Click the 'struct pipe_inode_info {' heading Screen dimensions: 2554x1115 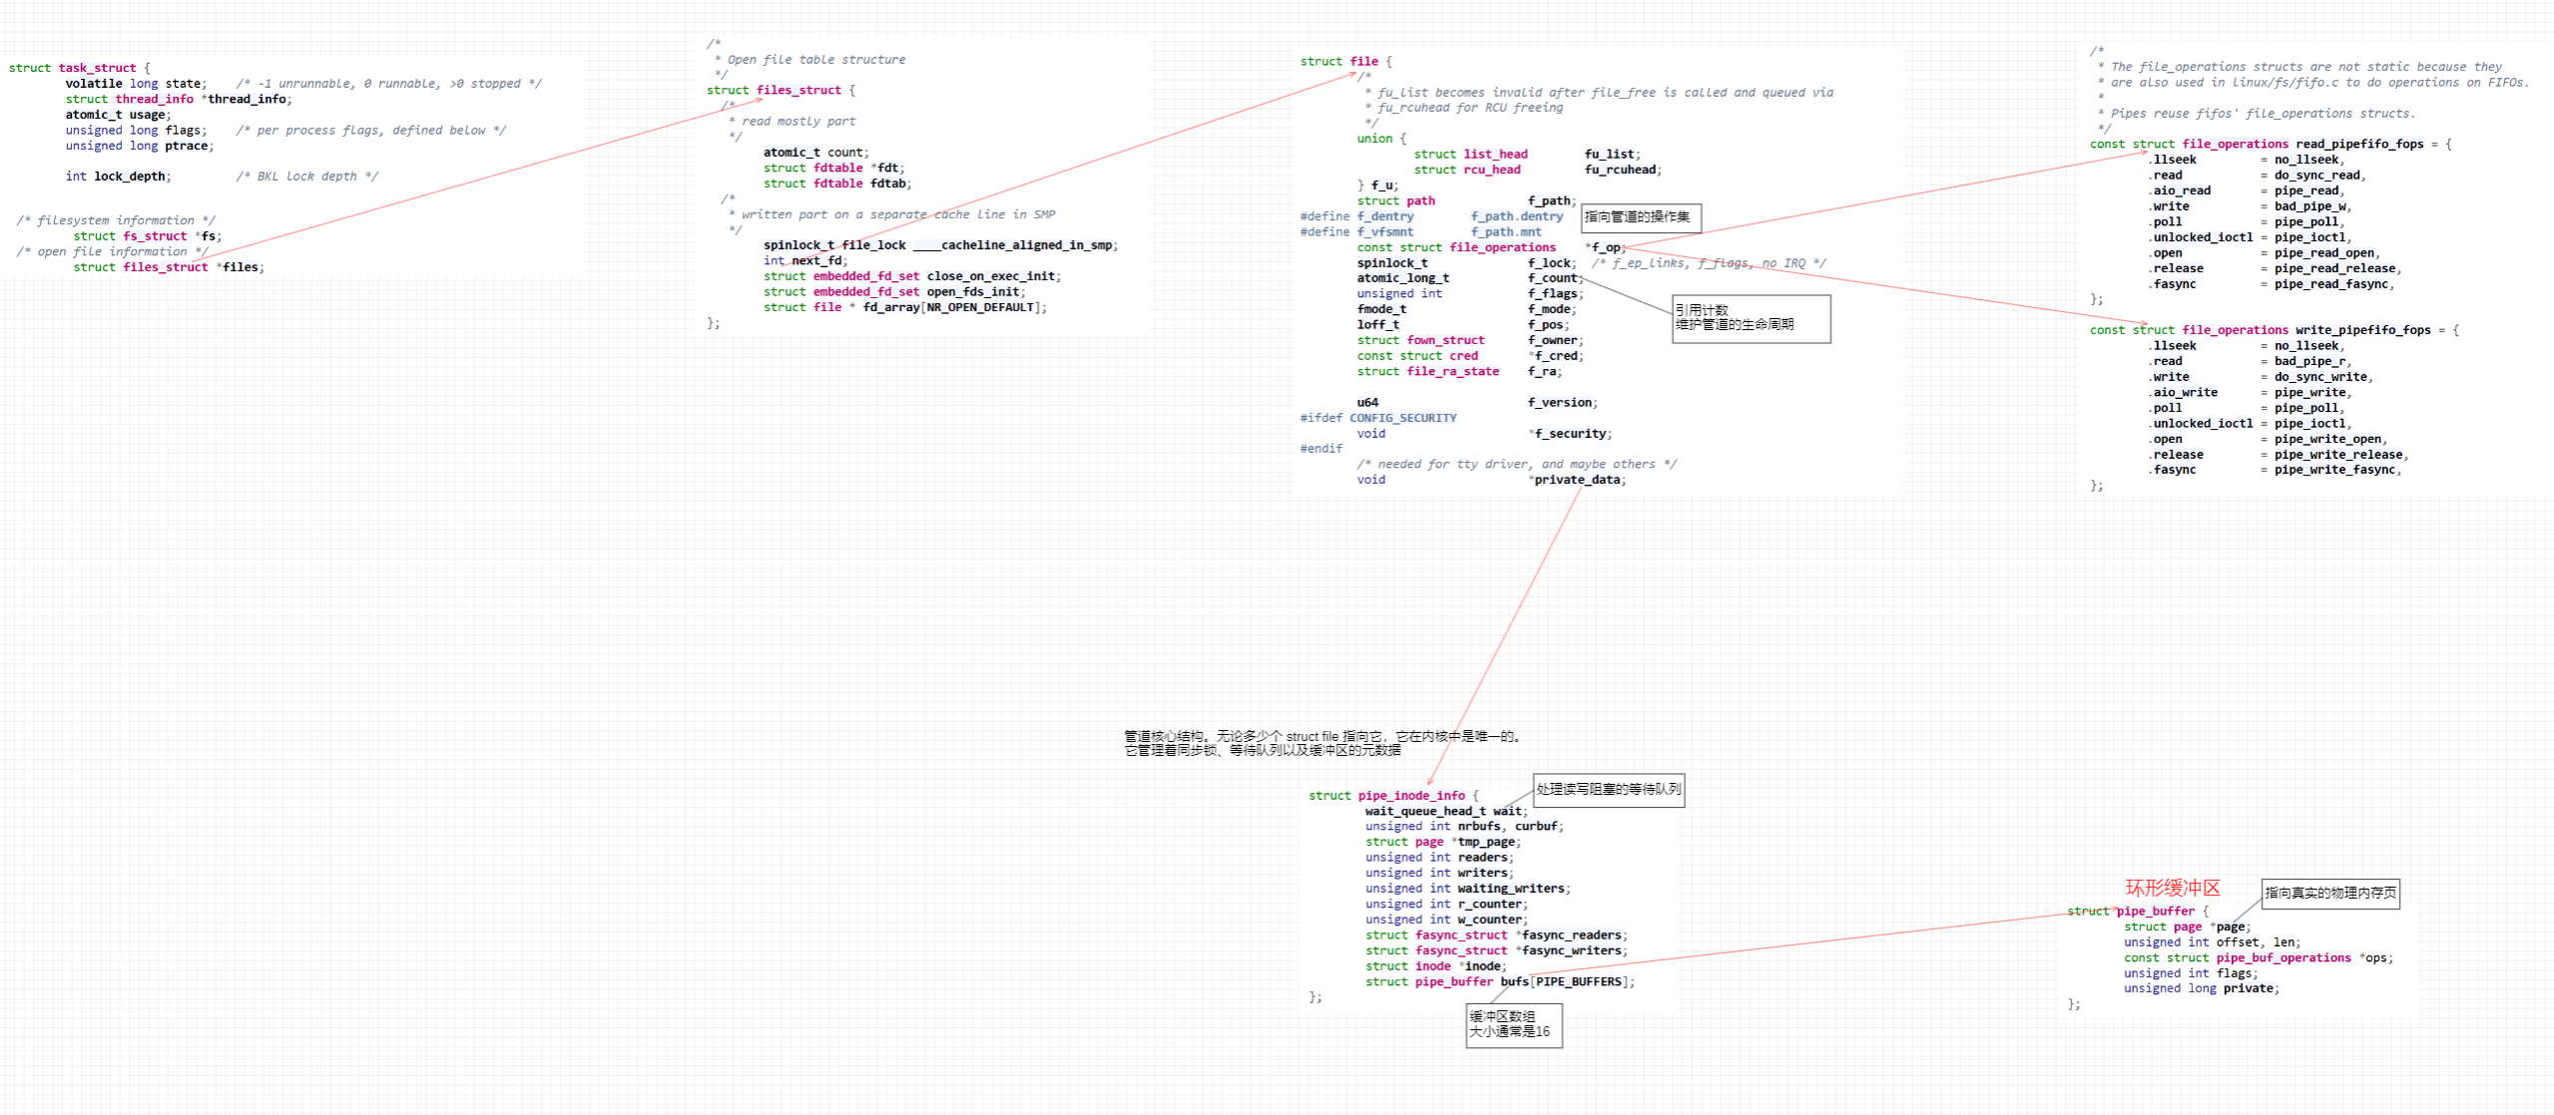point(1393,796)
